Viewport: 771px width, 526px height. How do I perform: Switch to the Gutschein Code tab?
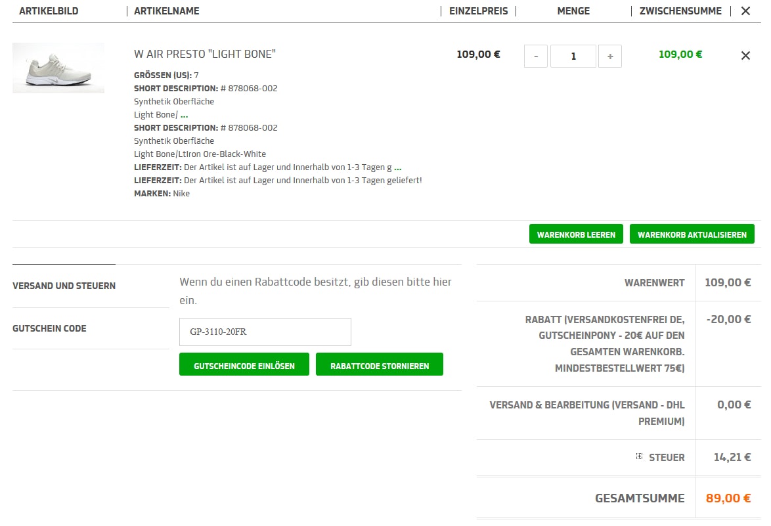coord(49,328)
